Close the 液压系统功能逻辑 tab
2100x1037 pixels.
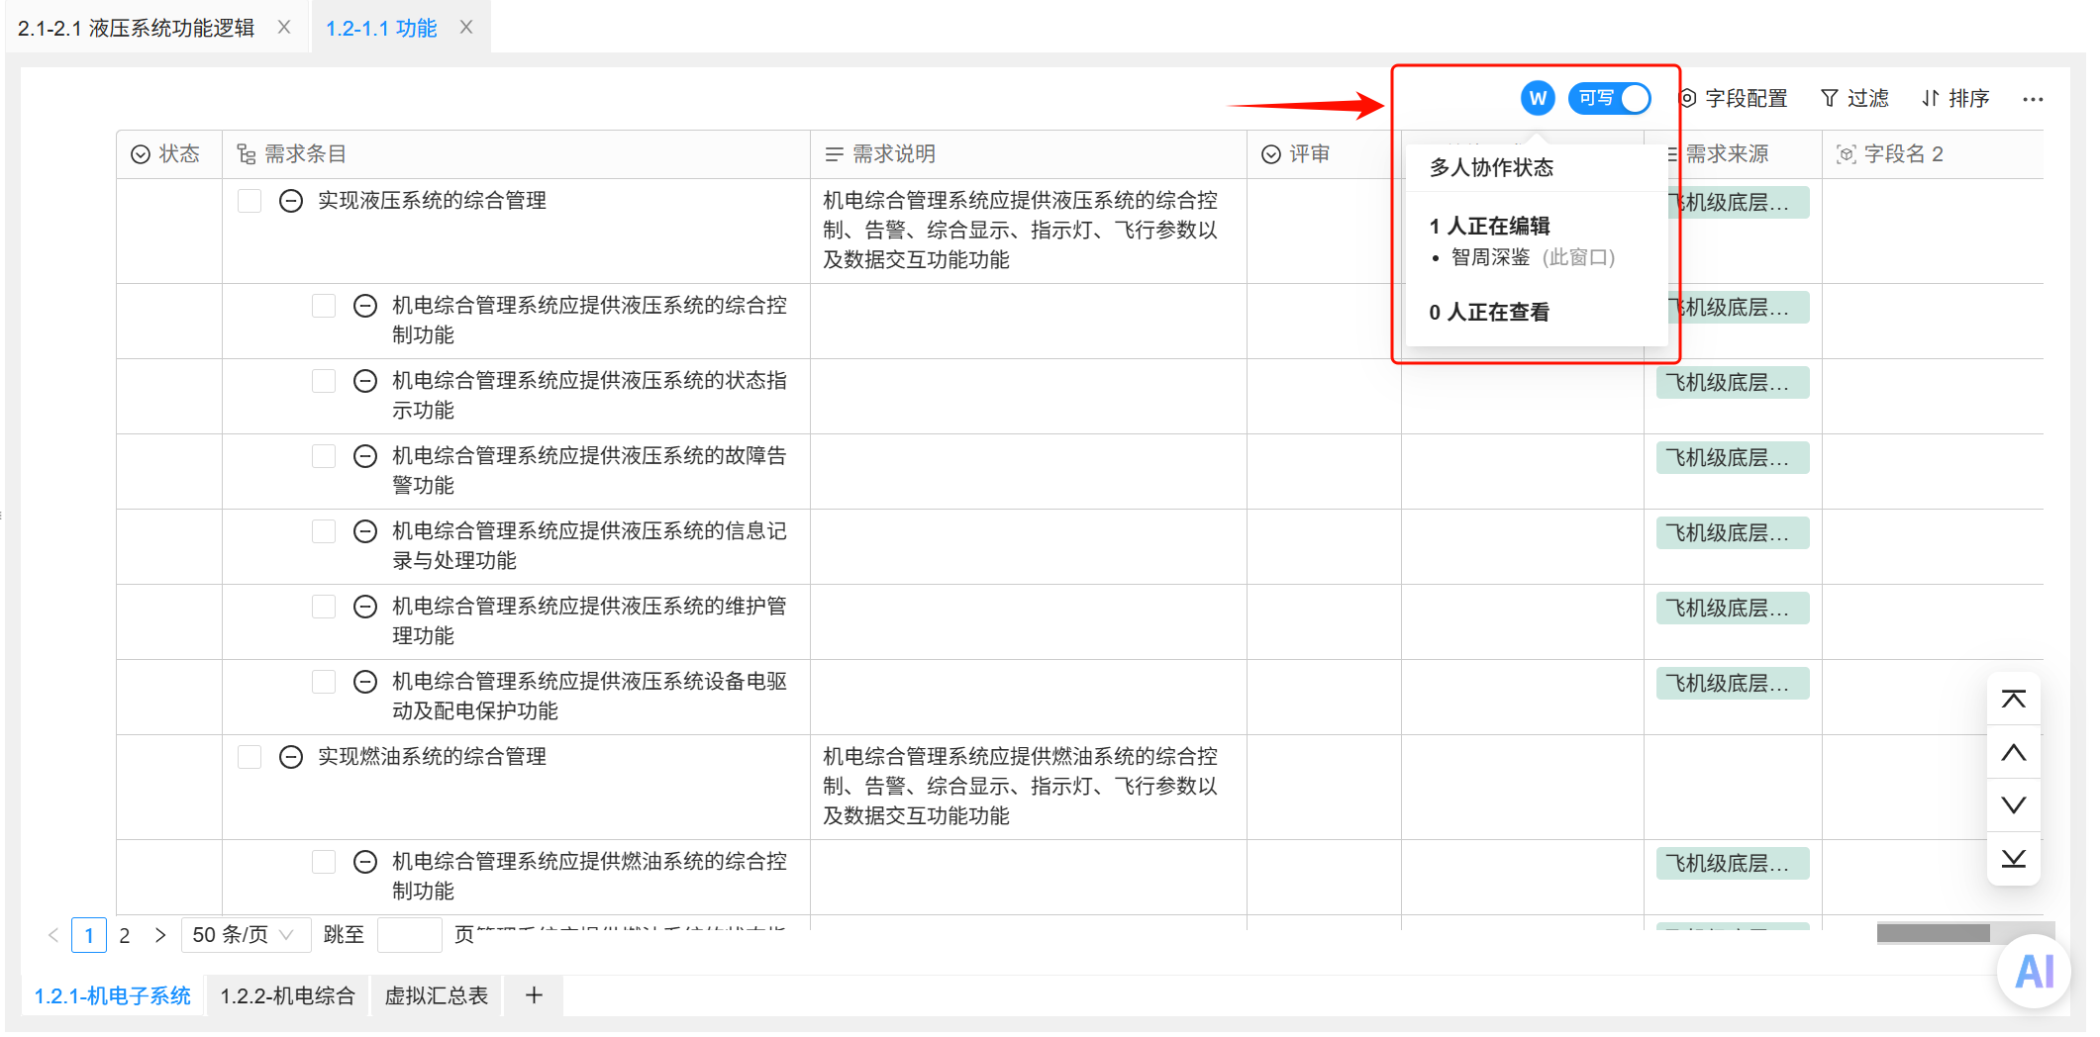(284, 27)
